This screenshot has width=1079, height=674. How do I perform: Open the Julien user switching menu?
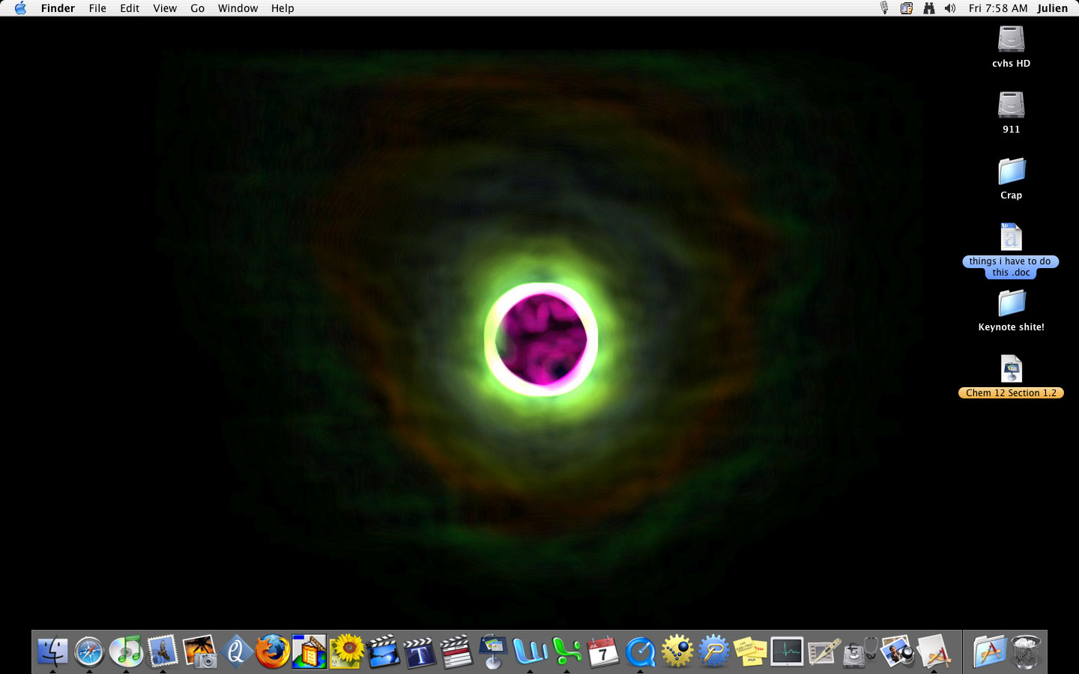coord(1053,8)
